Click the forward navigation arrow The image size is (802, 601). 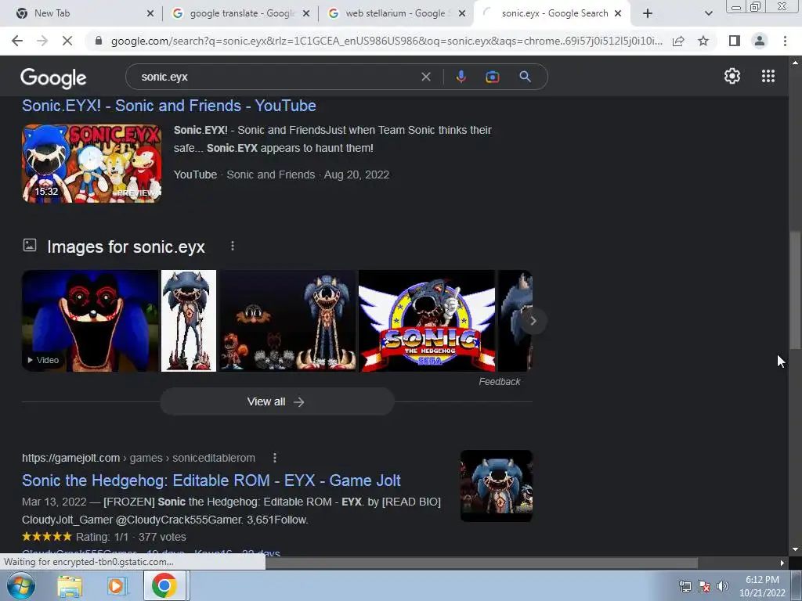point(42,41)
